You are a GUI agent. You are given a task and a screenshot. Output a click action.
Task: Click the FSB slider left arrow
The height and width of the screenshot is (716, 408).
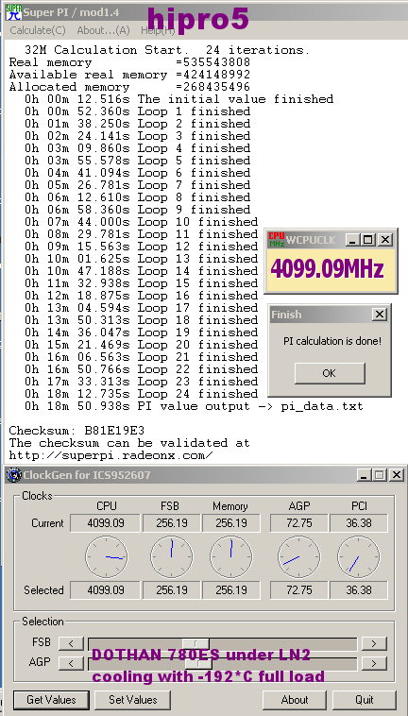click(x=72, y=643)
